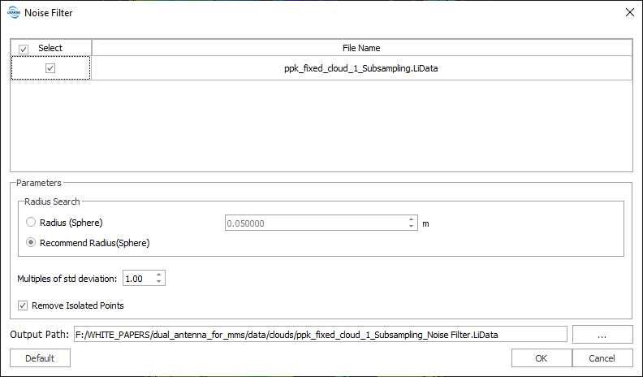This screenshot has height=377, width=643.
Task: Decrease the multiples of std deviation value
Action: [x=159, y=283]
